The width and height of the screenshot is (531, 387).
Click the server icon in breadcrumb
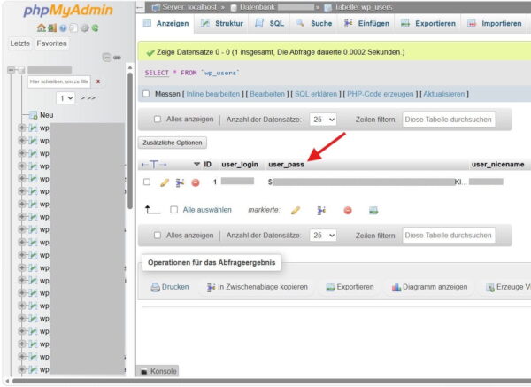point(156,7)
